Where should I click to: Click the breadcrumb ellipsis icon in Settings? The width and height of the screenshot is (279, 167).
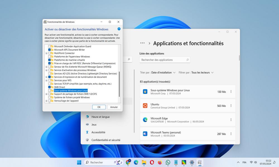pos(142,43)
